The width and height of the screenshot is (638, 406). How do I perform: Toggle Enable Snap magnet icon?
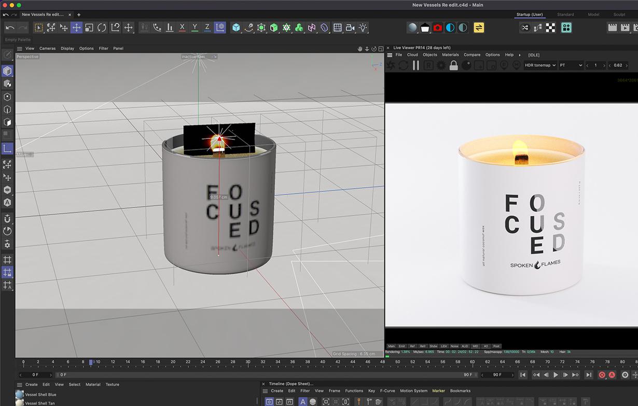pyautogui.click(x=7, y=218)
